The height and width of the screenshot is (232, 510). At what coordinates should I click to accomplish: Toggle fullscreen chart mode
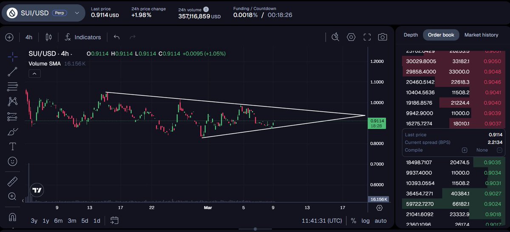[x=367, y=37]
